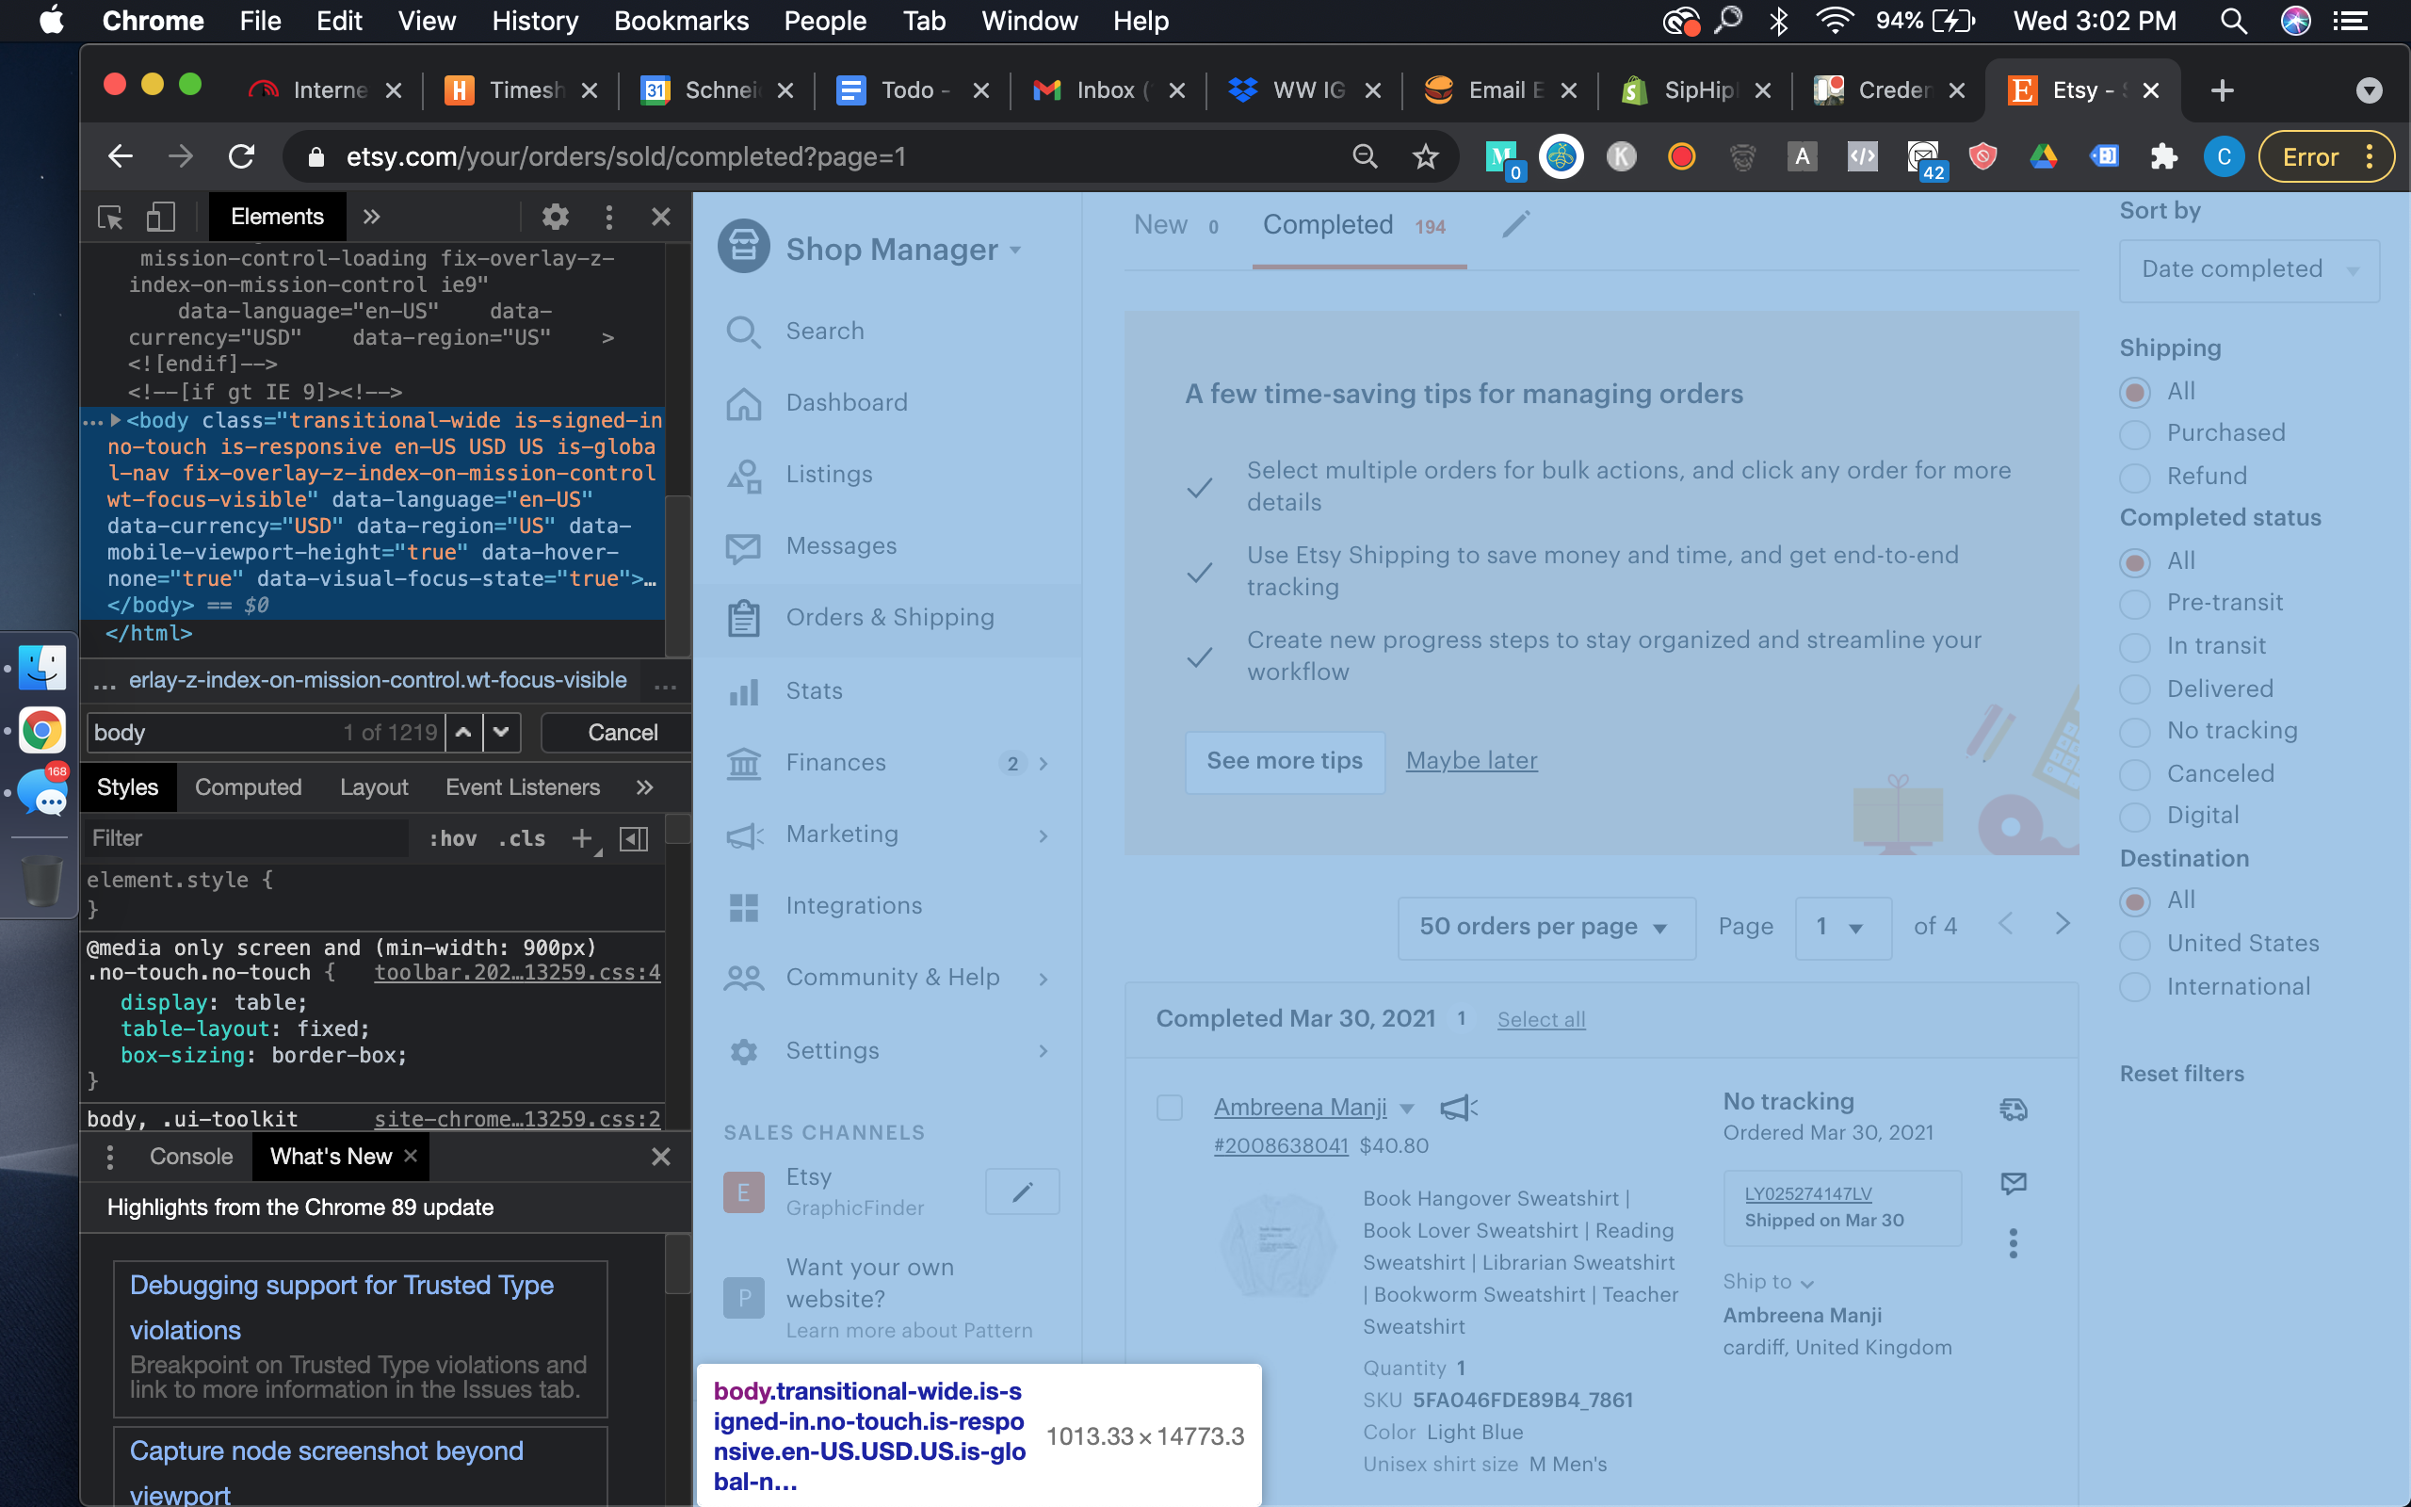The image size is (2411, 1507).
Task: Select the 'No tracking' completed status filter
Action: [2137, 729]
